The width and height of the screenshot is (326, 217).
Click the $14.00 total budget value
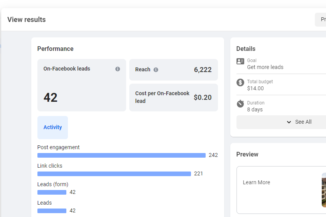pyautogui.click(x=255, y=88)
